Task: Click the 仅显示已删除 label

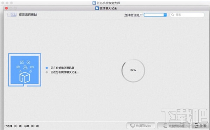Action: pyautogui.click(x=28, y=15)
